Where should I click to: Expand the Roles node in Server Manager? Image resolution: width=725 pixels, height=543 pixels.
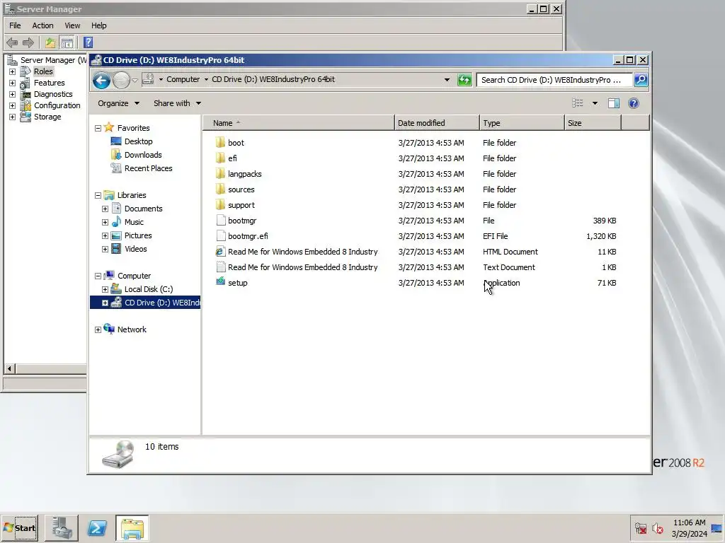[x=13, y=71]
